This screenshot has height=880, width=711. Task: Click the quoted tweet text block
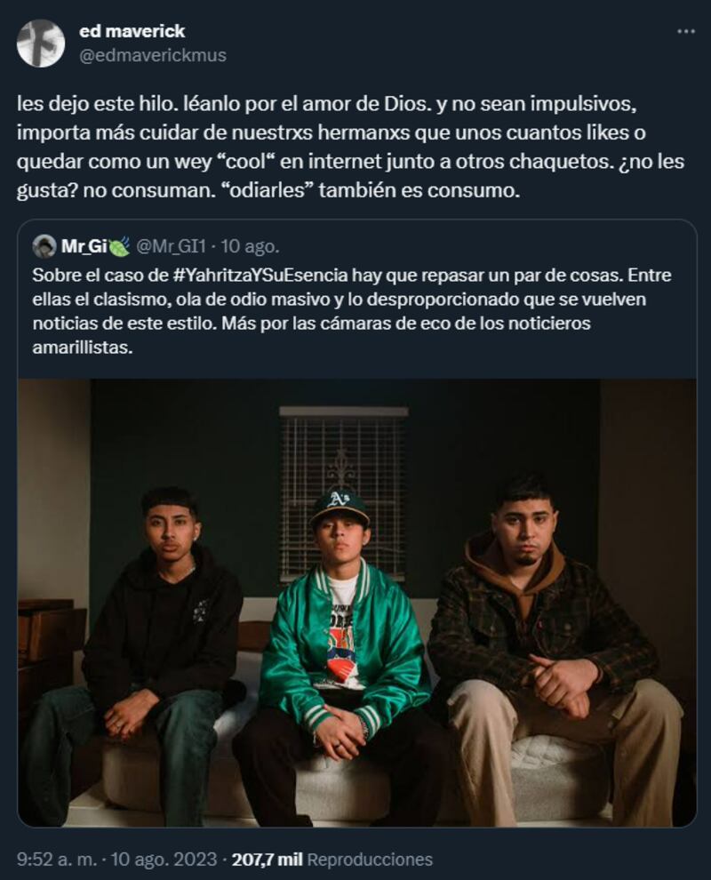pos(352,311)
